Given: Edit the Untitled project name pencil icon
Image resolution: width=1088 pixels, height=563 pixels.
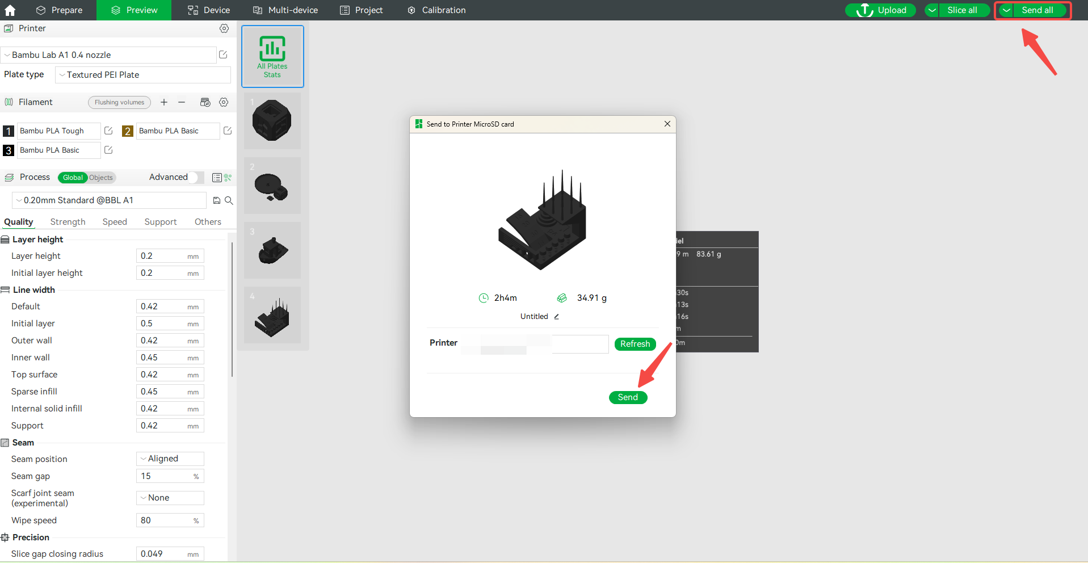Looking at the screenshot, I should click(557, 317).
